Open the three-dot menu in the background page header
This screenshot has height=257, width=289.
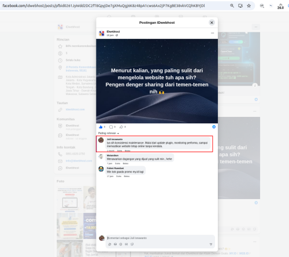tap(256, 27)
